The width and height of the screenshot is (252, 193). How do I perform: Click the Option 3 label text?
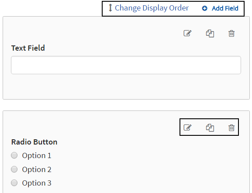pyautogui.click(x=37, y=183)
